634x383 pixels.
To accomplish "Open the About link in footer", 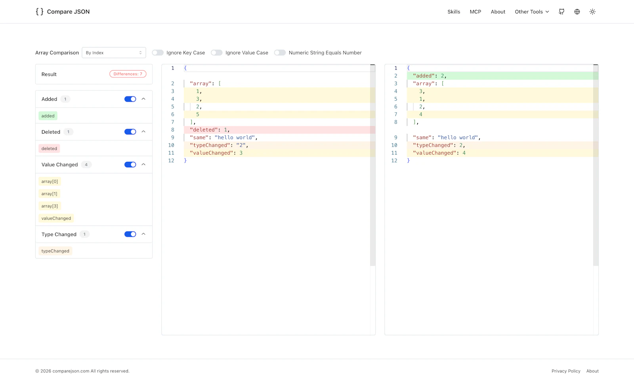I will tap(592, 371).
